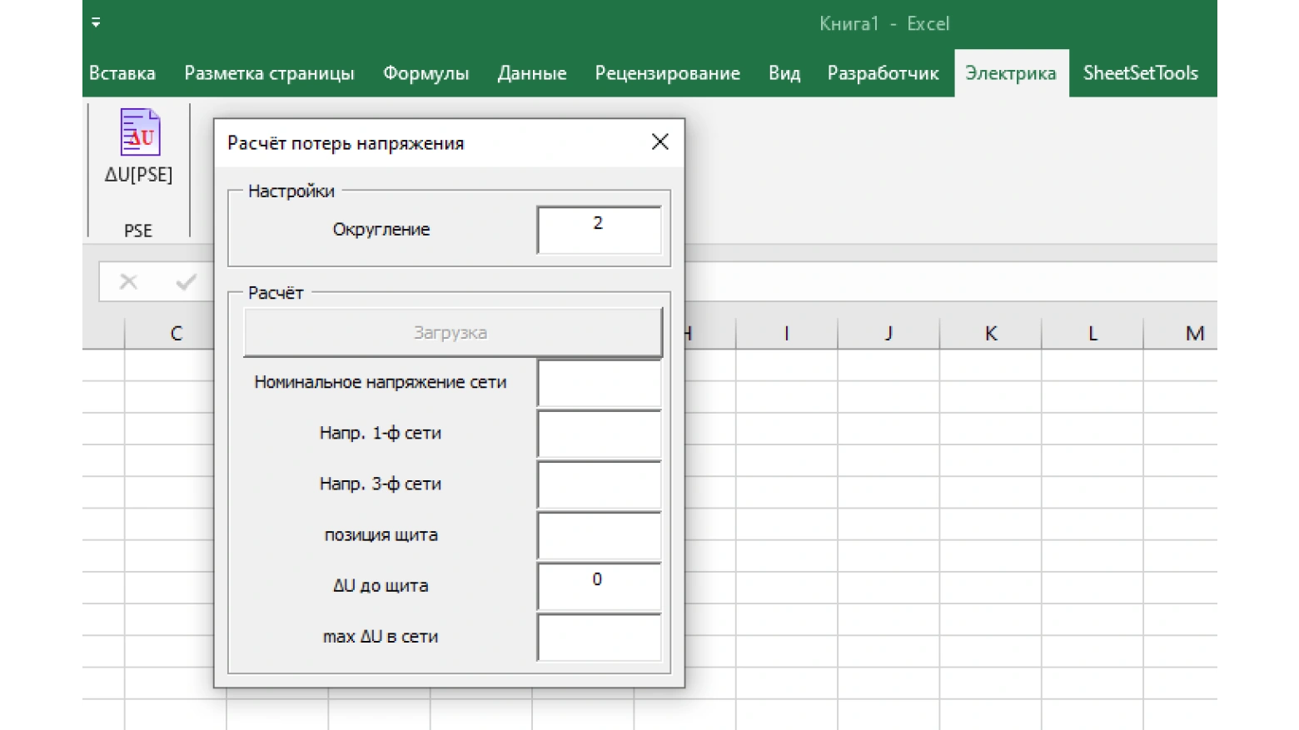Go to the Формулы tab
1299x730 pixels.
coord(426,73)
